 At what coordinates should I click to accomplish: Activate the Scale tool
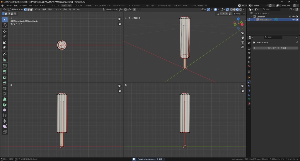(x=5, y=42)
